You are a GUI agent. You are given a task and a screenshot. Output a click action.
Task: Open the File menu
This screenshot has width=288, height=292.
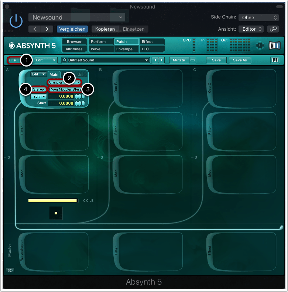click(x=14, y=60)
